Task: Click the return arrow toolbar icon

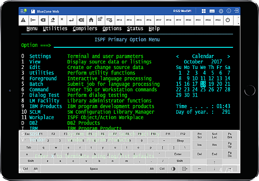Action: [71, 20]
